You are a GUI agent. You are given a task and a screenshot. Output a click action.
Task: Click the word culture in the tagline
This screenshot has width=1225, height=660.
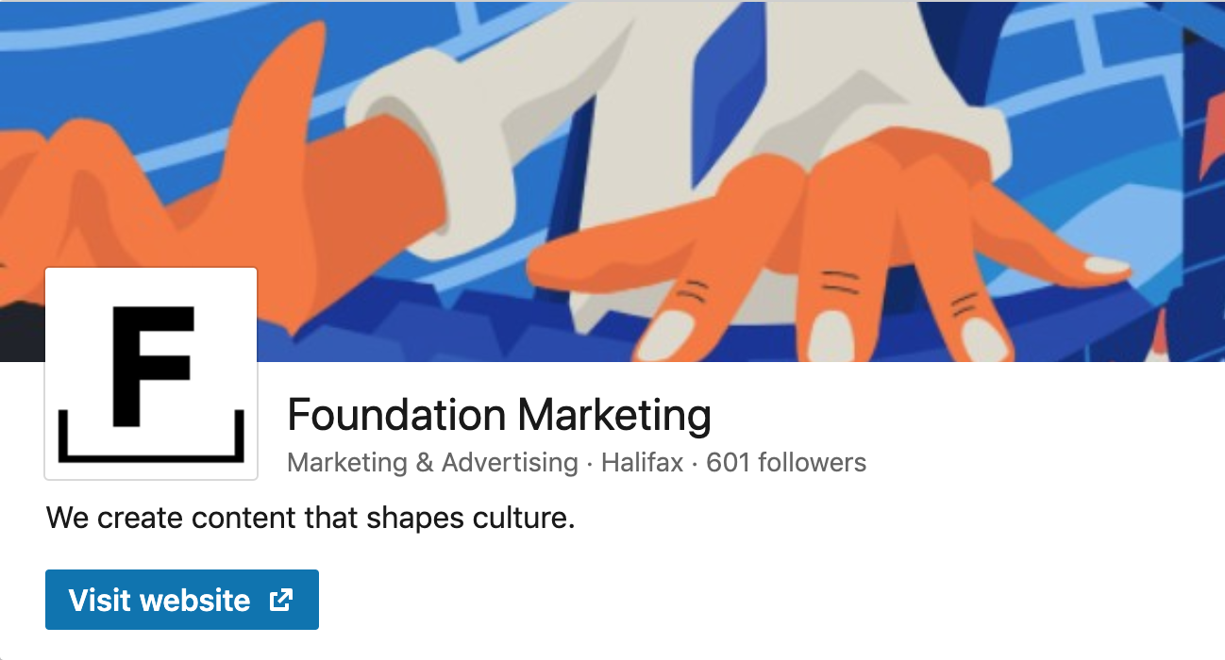tap(529, 518)
